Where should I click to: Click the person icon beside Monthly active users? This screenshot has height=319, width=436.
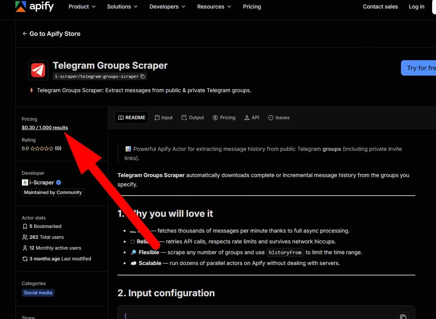click(x=25, y=248)
